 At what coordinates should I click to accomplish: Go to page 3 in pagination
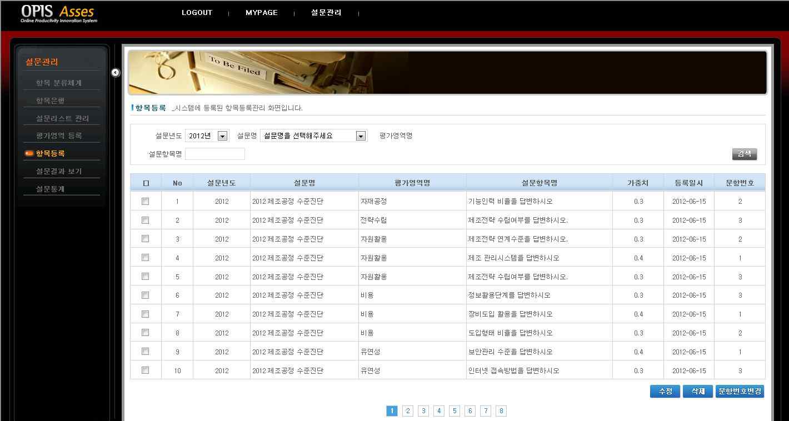click(x=423, y=411)
